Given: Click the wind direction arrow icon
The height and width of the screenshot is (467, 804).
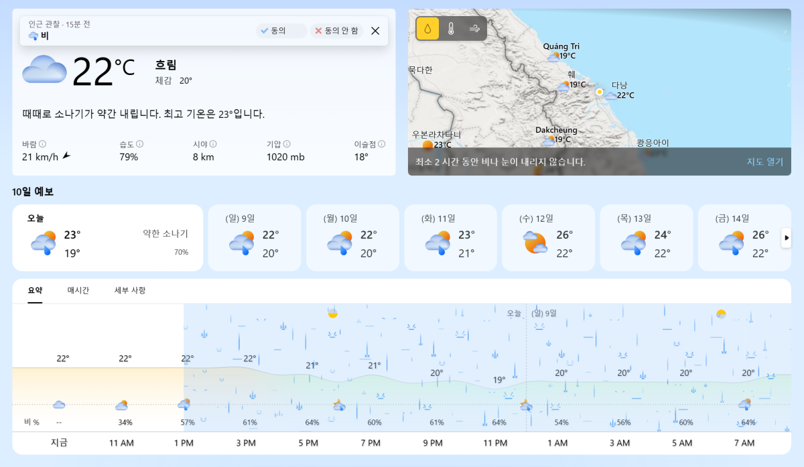Looking at the screenshot, I should [x=66, y=156].
